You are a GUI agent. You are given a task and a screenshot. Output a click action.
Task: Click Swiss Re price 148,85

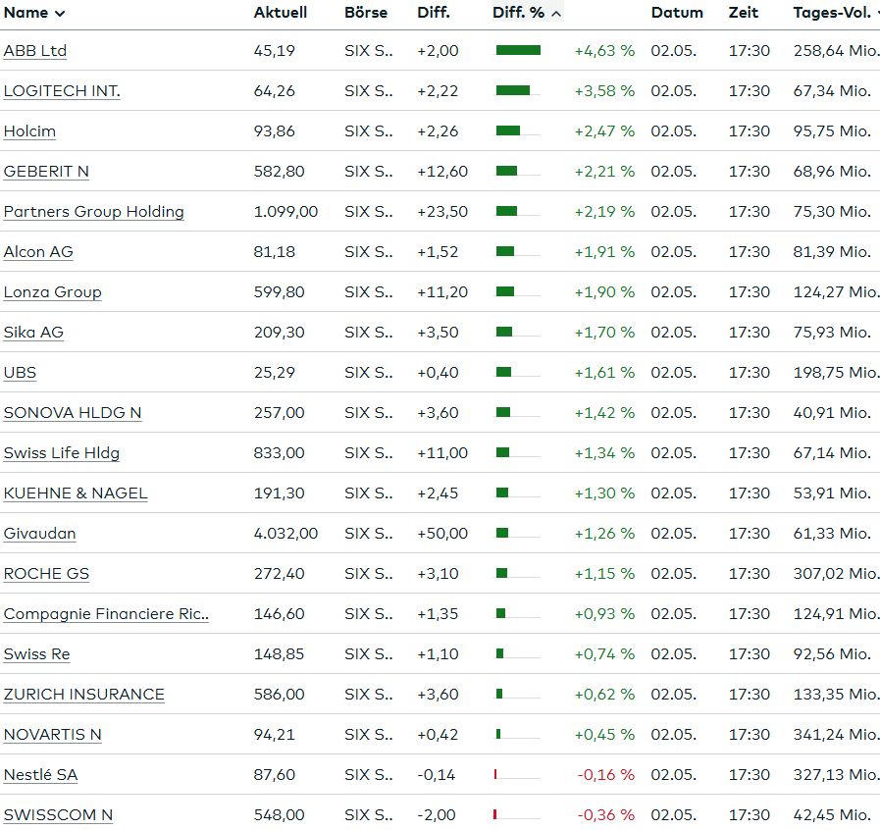(x=279, y=653)
